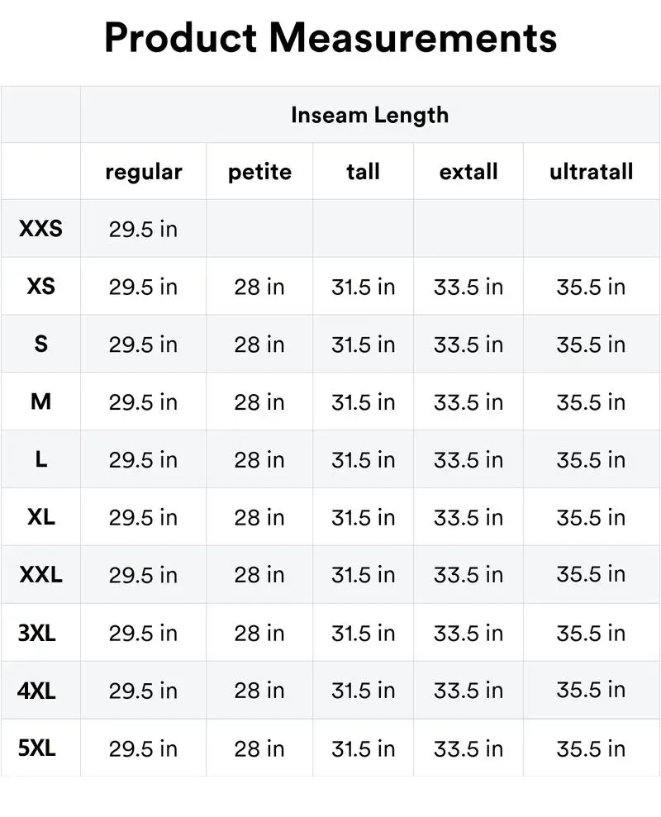661x817 pixels.
Task: Select the 5XL size row label
Action: pos(37,748)
